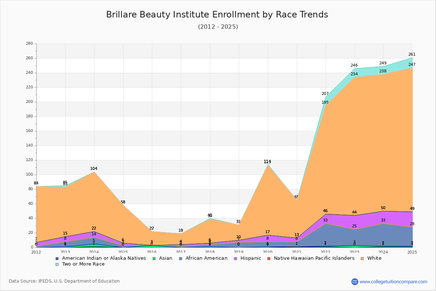Toggle the Asian legend swatch

click(154, 258)
